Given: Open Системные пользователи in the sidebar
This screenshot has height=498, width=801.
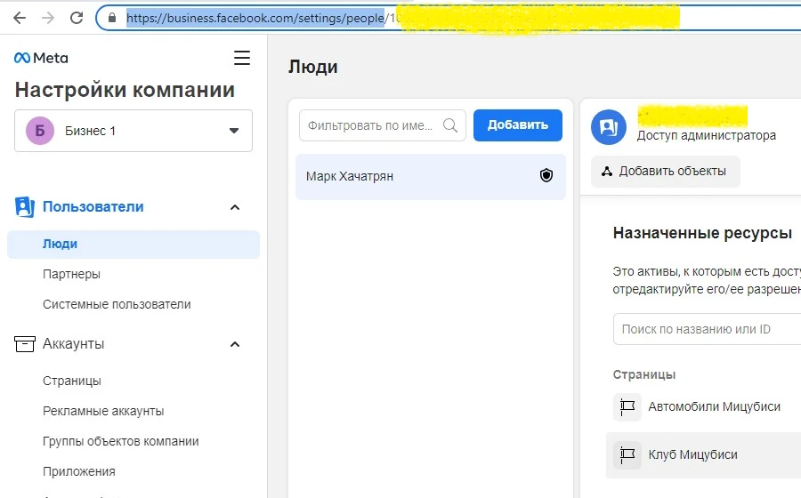Looking at the screenshot, I should (x=117, y=305).
